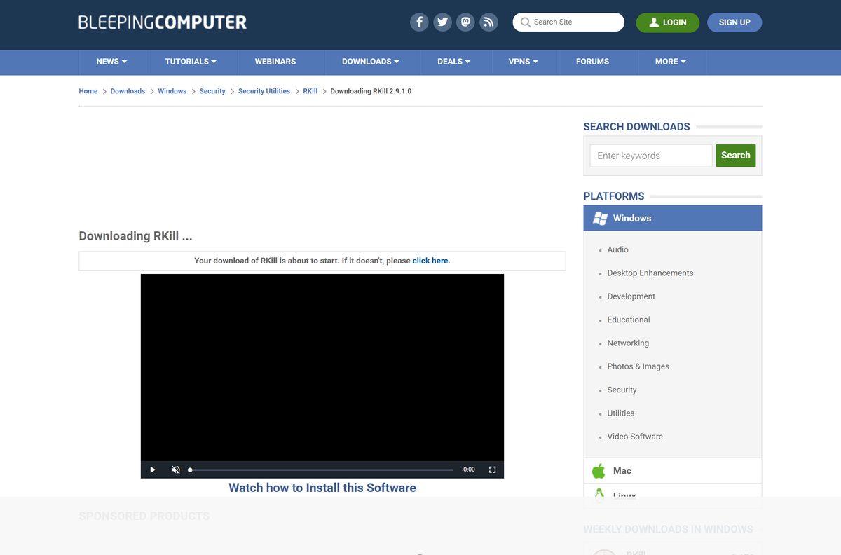Image resolution: width=841 pixels, height=555 pixels.
Task: Open the Photos & Images category
Action: 638,366
